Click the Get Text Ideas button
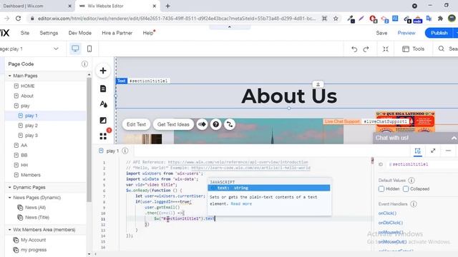The width and height of the screenshot is (458, 257). point(173,124)
